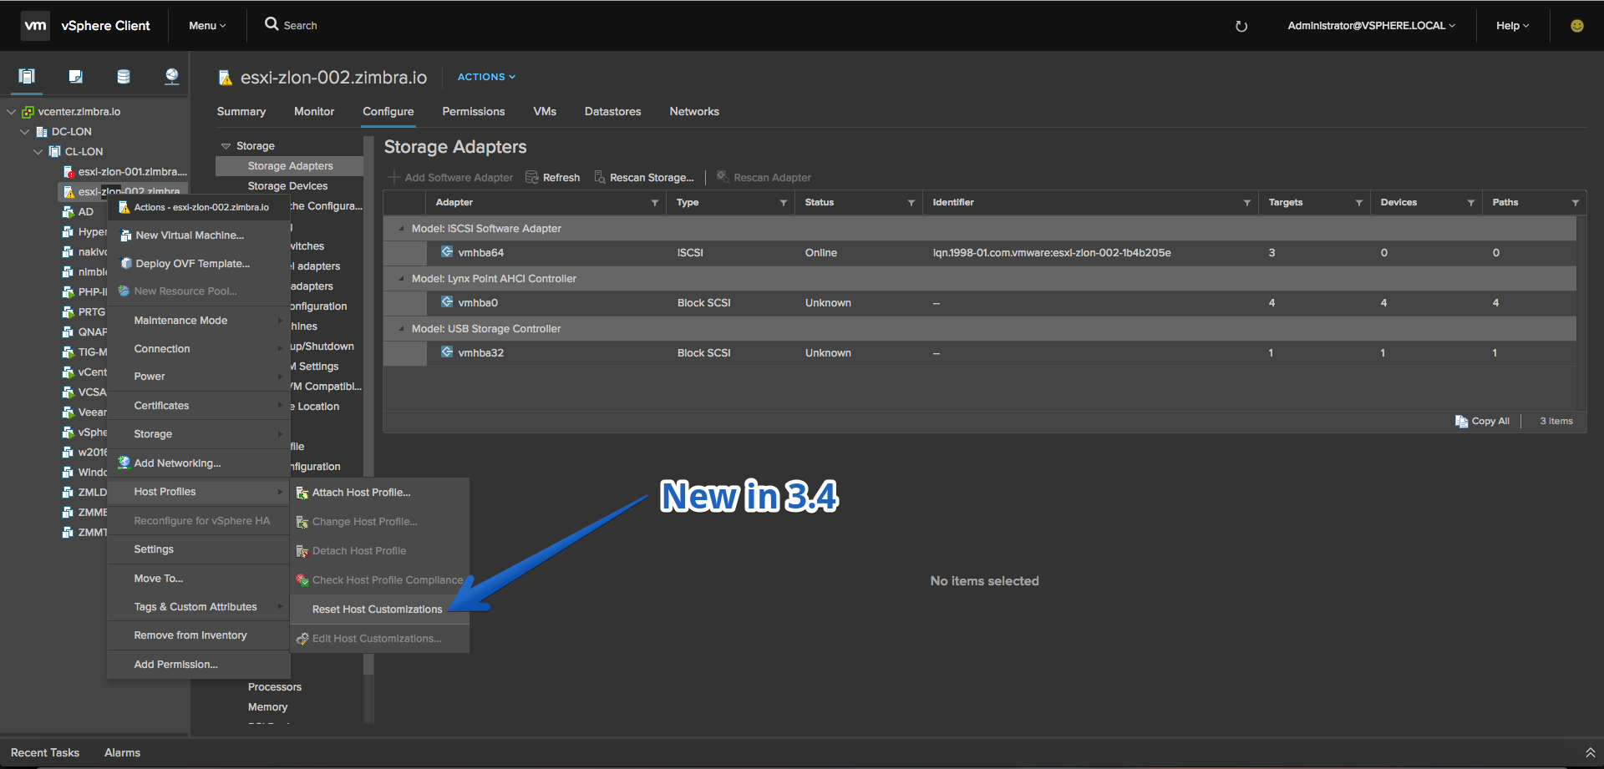This screenshot has height=769, width=1604.
Task: Open the Help dropdown
Action: click(1513, 26)
